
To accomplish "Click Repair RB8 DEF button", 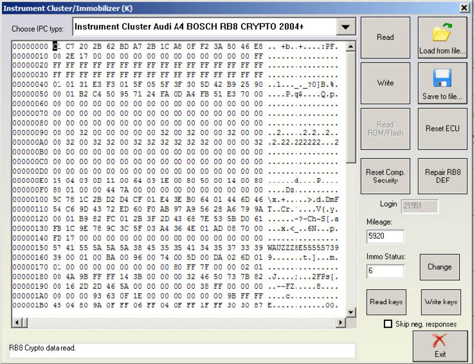I will [x=442, y=176].
